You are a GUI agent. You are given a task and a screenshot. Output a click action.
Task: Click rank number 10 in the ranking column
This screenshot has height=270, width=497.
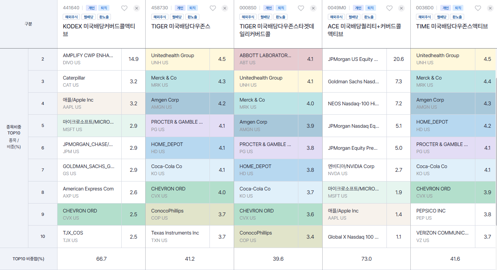point(43,236)
